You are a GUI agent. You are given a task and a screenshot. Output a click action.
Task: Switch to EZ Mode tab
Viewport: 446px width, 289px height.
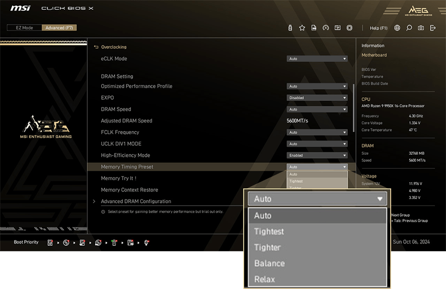pyautogui.click(x=24, y=27)
